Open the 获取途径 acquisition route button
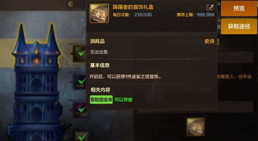The width and height of the screenshot is (258, 141). (239, 26)
